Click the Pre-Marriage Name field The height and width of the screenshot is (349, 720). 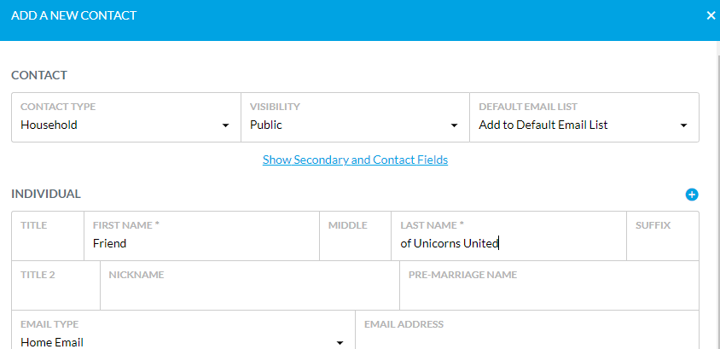click(x=549, y=286)
